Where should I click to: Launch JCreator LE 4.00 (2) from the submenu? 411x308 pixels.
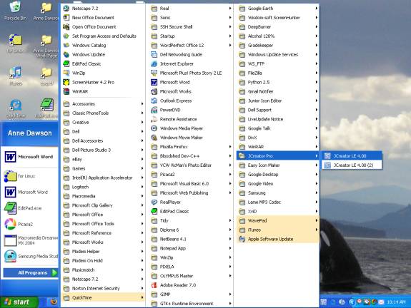(x=352, y=165)
